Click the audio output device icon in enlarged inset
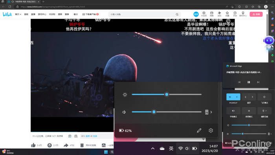The height and width of the screenshot is (155, 275). pyautogui.click(x=207, y=112)
